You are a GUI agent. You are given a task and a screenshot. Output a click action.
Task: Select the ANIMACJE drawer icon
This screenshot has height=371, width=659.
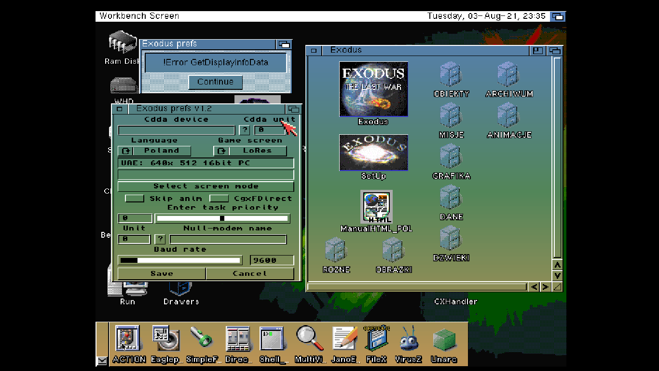tap(509, 115)
